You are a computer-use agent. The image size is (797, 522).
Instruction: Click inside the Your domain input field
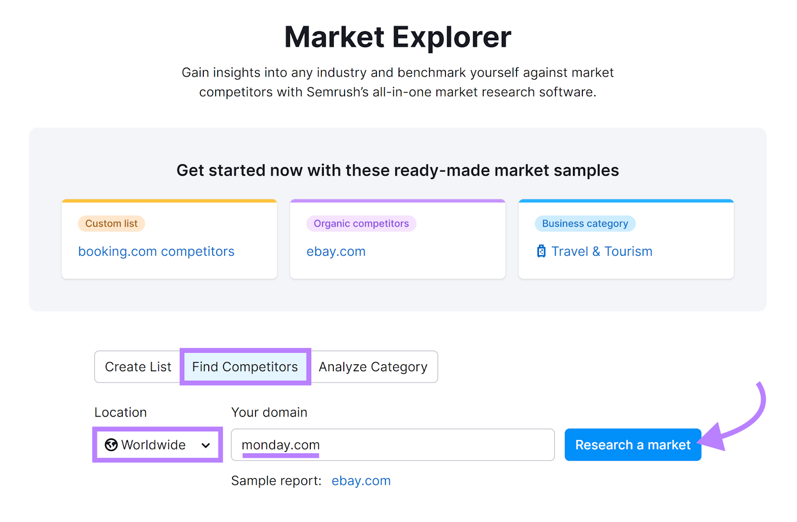click(x=393, y=444)
